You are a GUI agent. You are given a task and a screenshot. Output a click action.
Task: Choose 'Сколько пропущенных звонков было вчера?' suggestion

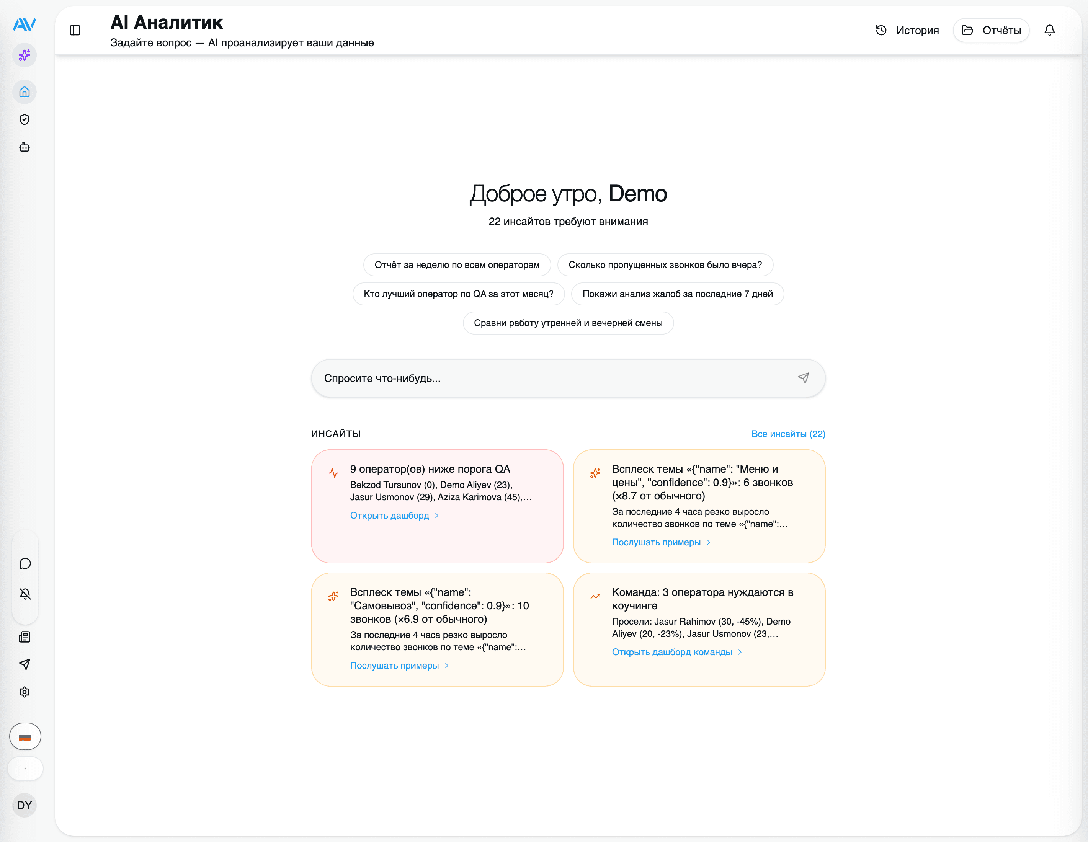pos(665,265)
